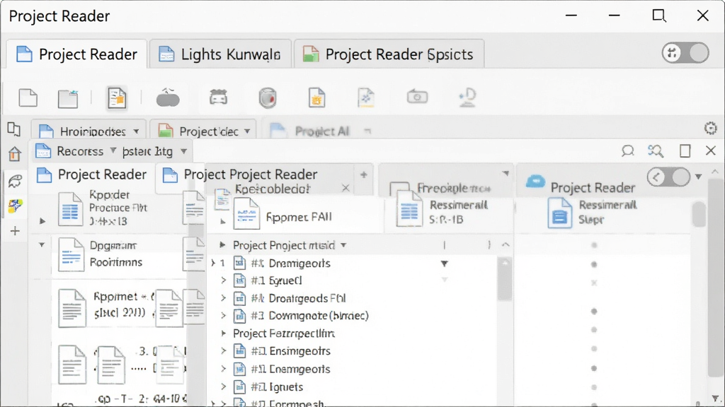This screenshot has width=725, height=407.
Task: Open the Recoress dropdown arrow
Action: click(113, 151)
